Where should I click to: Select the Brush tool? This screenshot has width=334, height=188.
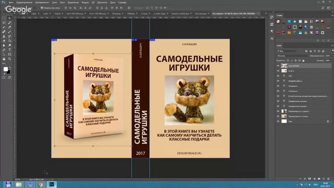9,32
